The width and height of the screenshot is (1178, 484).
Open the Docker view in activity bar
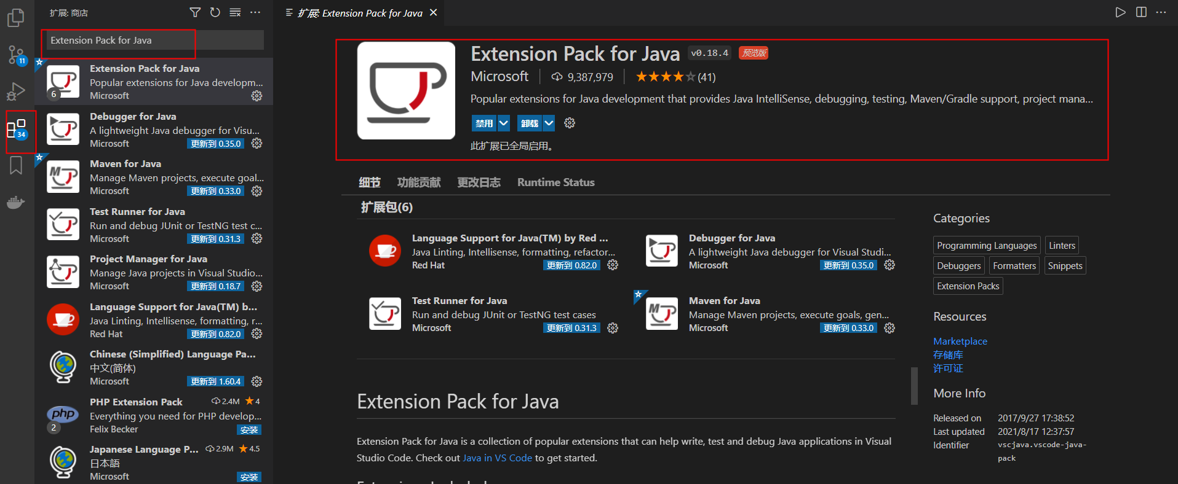15,202
